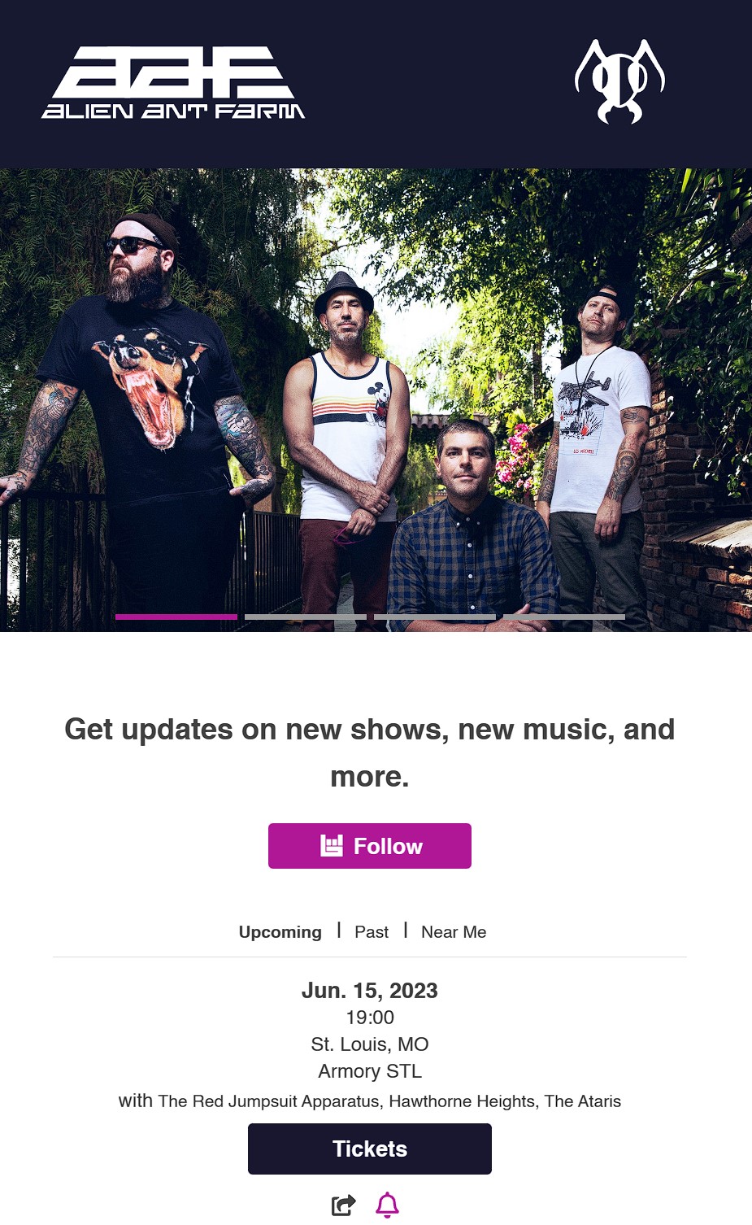This screenshot has width=752, height=1225.
Task: Click the St. Louis, MO location text
Action: 370,1044
